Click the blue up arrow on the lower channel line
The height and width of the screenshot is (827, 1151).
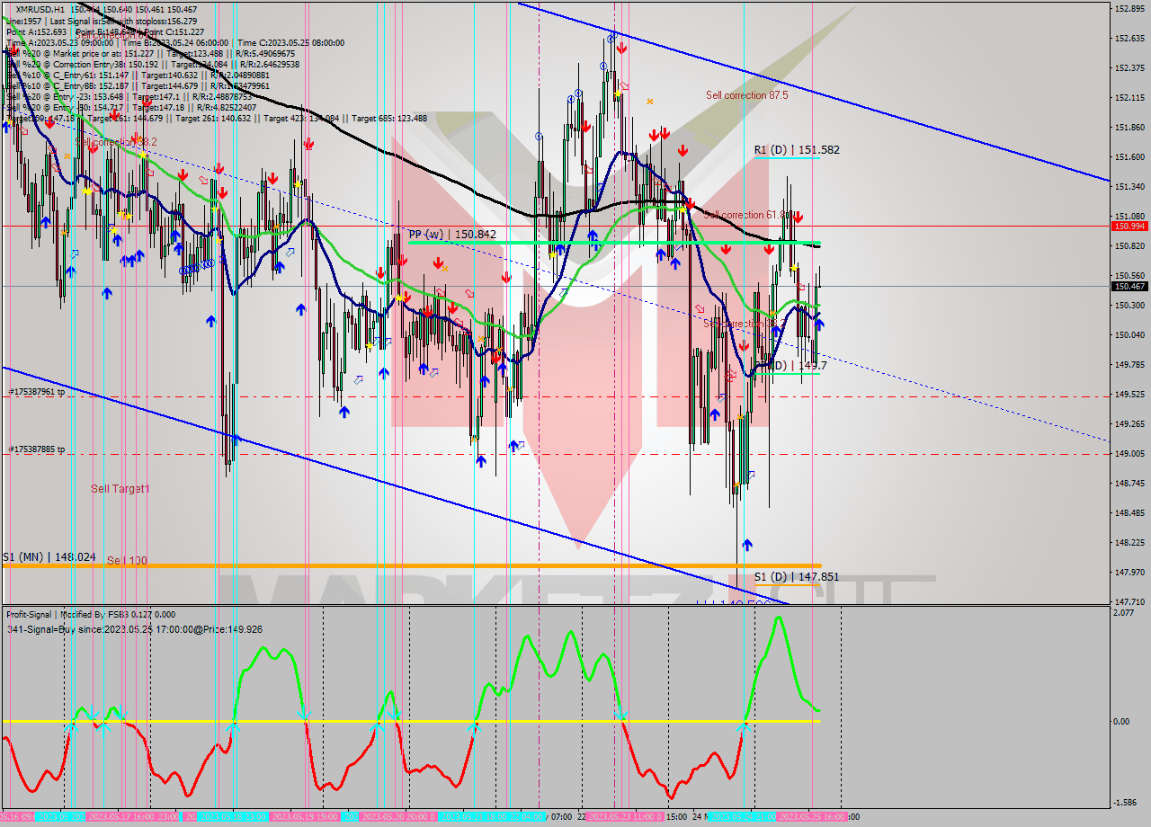pos(236,439)
